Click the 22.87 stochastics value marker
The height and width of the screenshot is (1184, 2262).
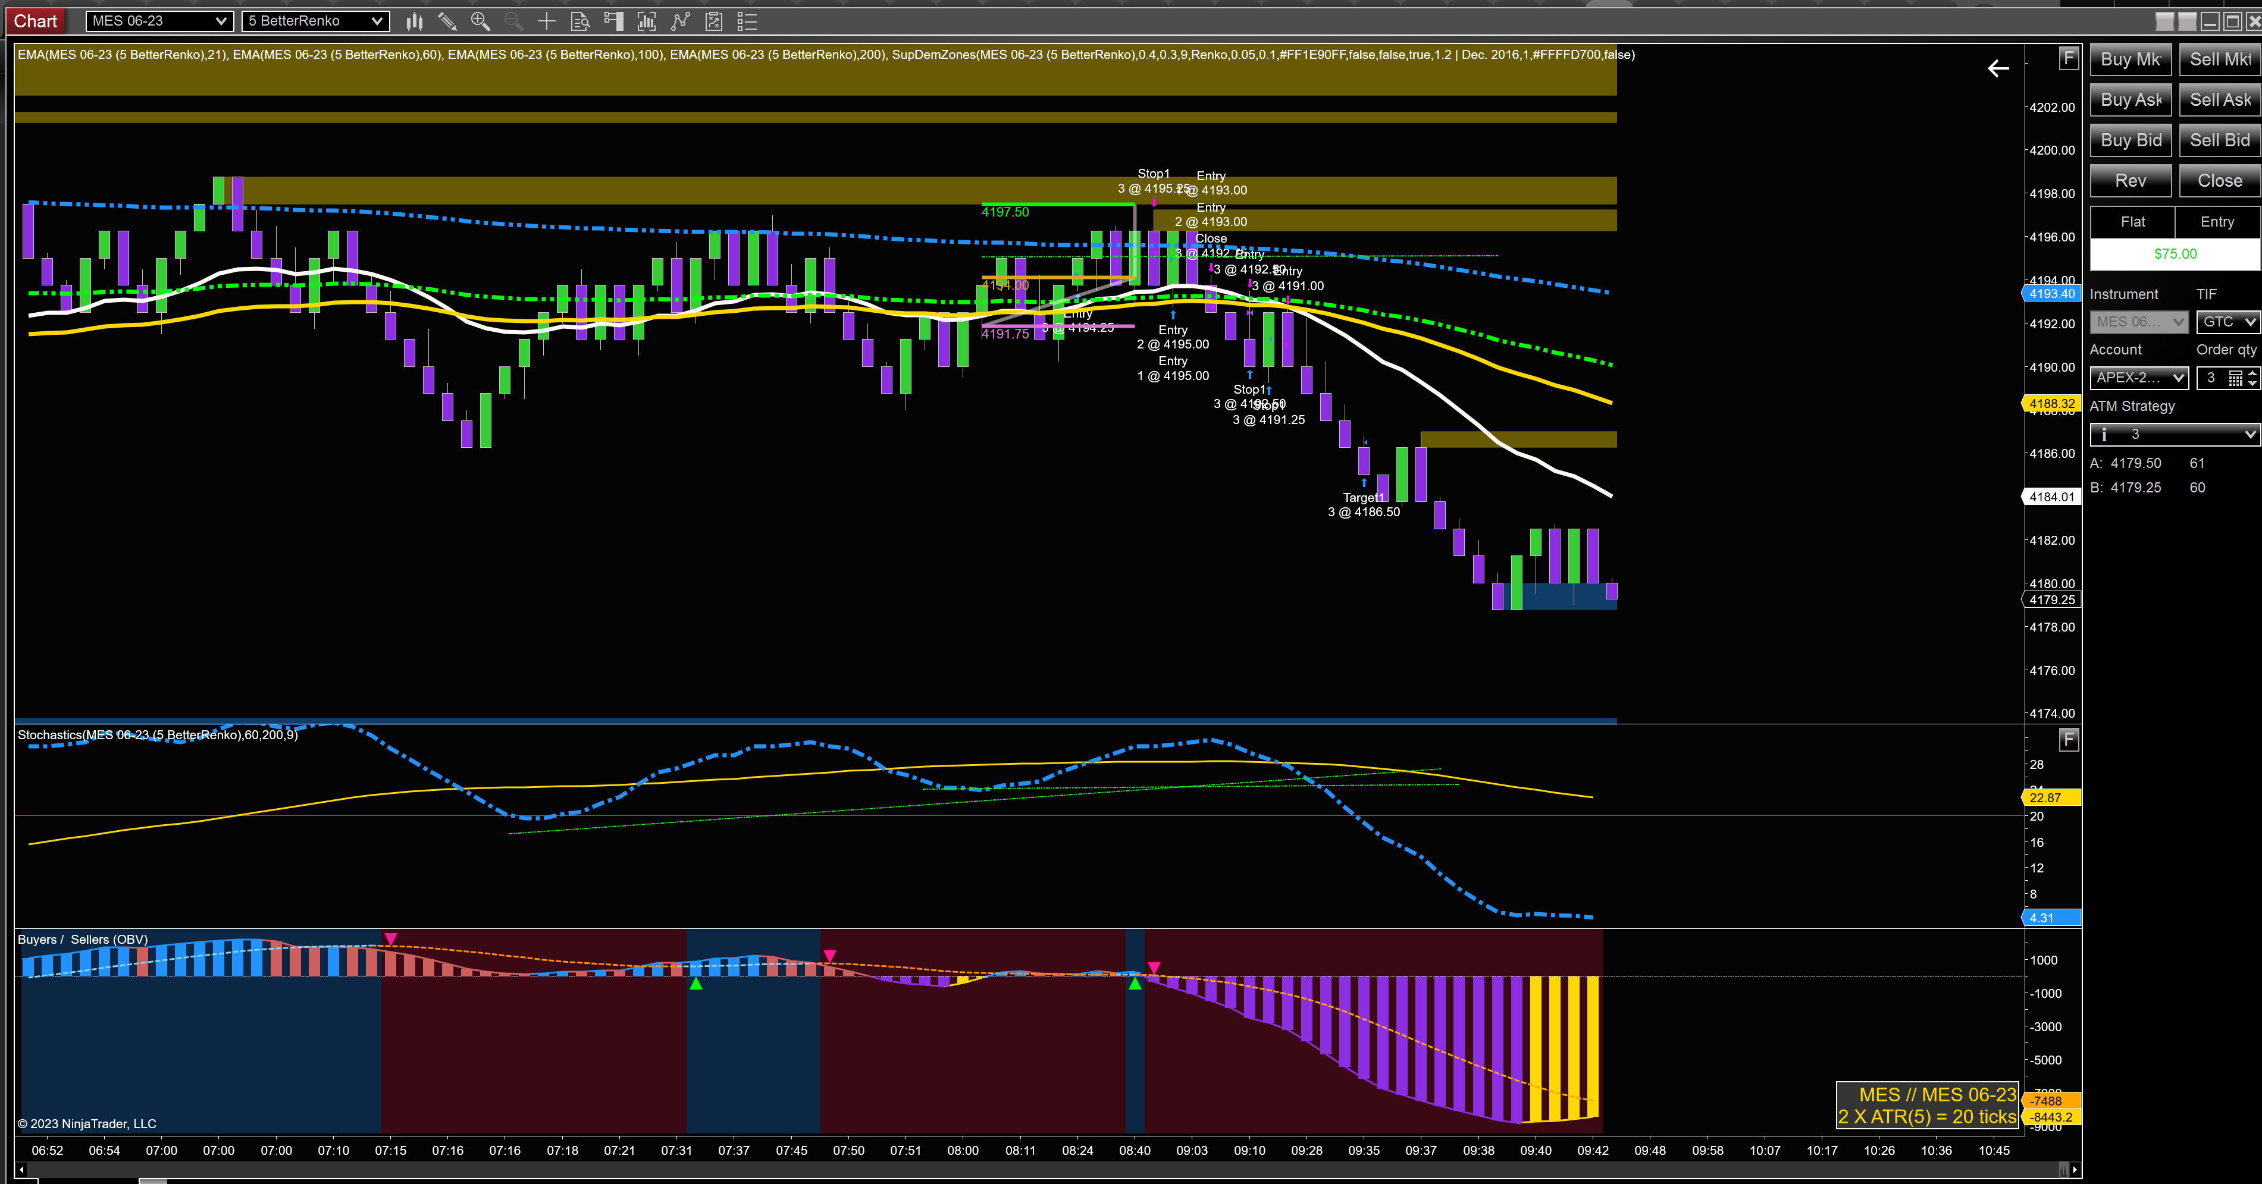coord(2051,798)
